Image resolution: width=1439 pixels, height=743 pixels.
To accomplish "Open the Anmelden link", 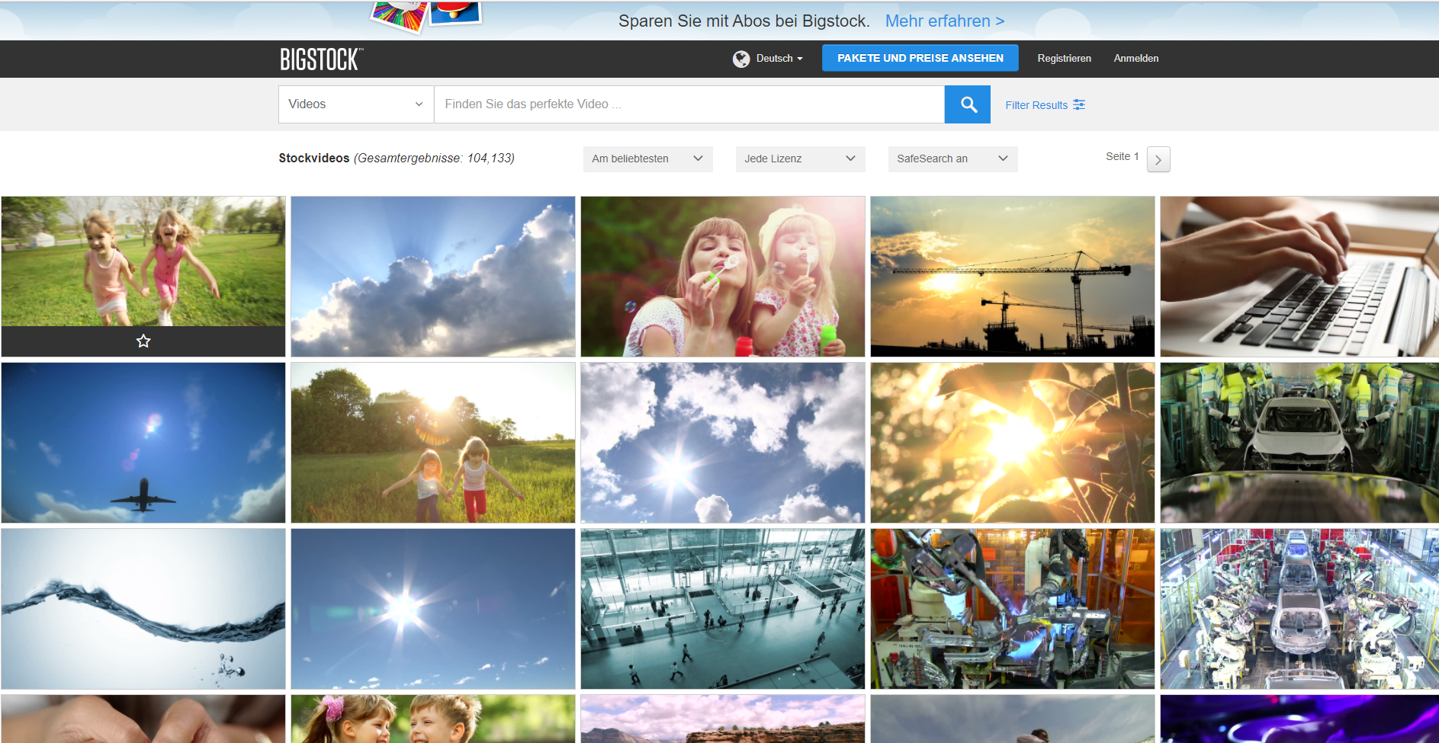I will (x=1136, y=59).
